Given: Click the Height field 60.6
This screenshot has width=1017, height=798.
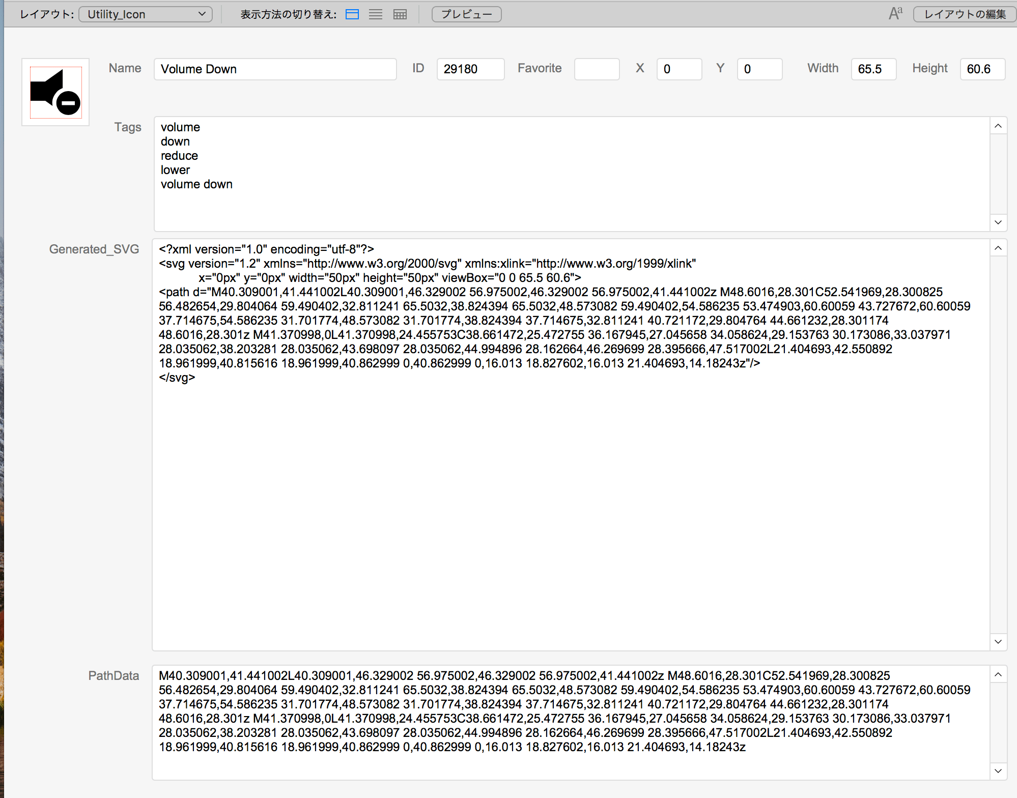Looking at the screenshot, I should point(982,69).
